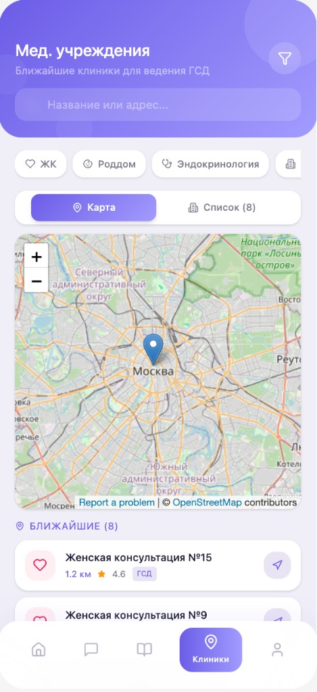
Task: Toggle the ЖК category chip
Action: 41,164
